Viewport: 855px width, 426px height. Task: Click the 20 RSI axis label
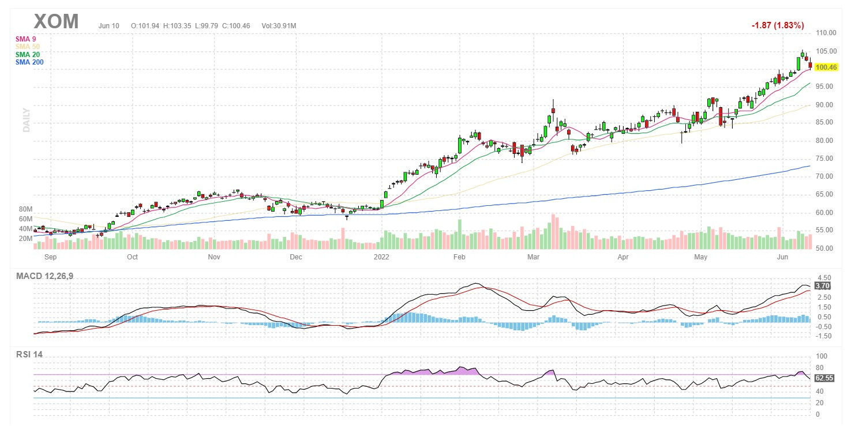819,403
